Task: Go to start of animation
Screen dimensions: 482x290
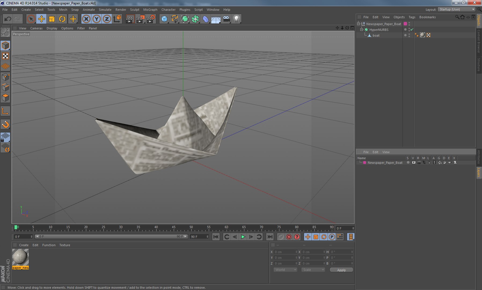Action: [x=216, y=237]
